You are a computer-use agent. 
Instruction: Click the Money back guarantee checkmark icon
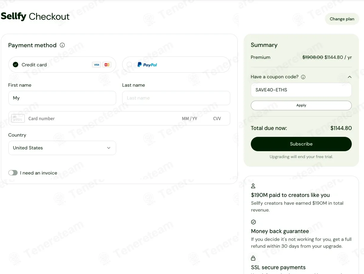click(254, 222)
